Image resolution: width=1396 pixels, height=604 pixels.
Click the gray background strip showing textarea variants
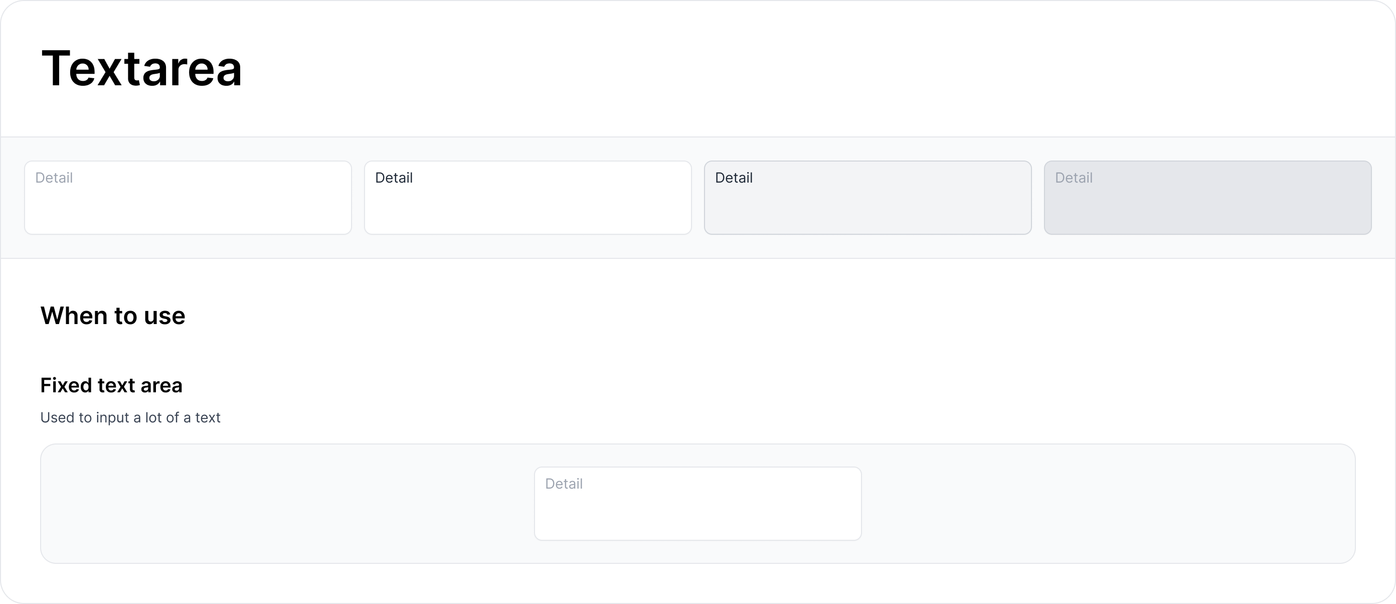(x=698, y=249)
